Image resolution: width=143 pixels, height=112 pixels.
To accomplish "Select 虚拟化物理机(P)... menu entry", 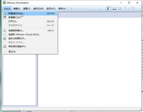I will pos(30,38).
